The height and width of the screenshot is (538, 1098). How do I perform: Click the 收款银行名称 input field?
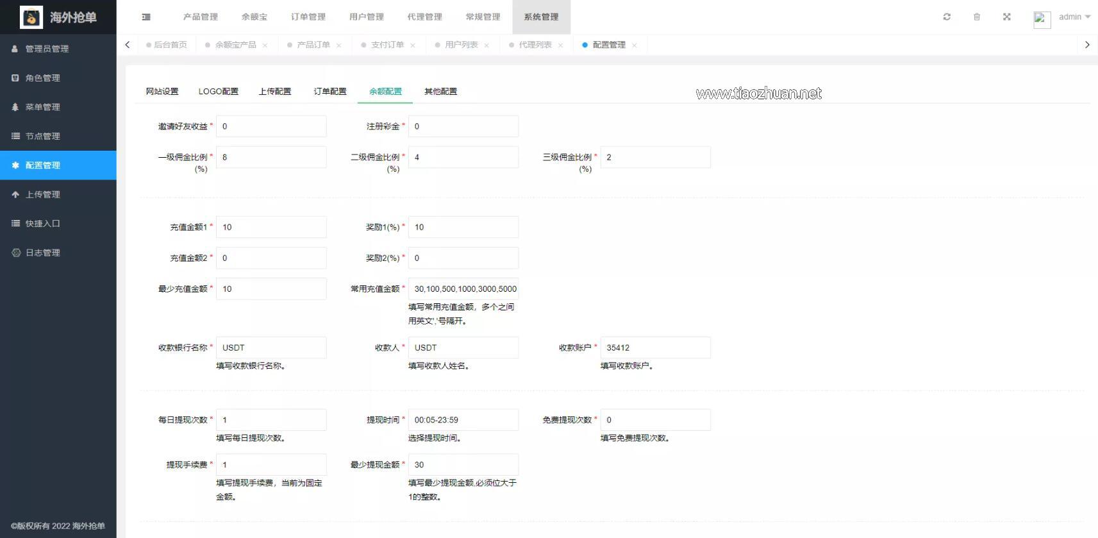(x=271, y=348)
